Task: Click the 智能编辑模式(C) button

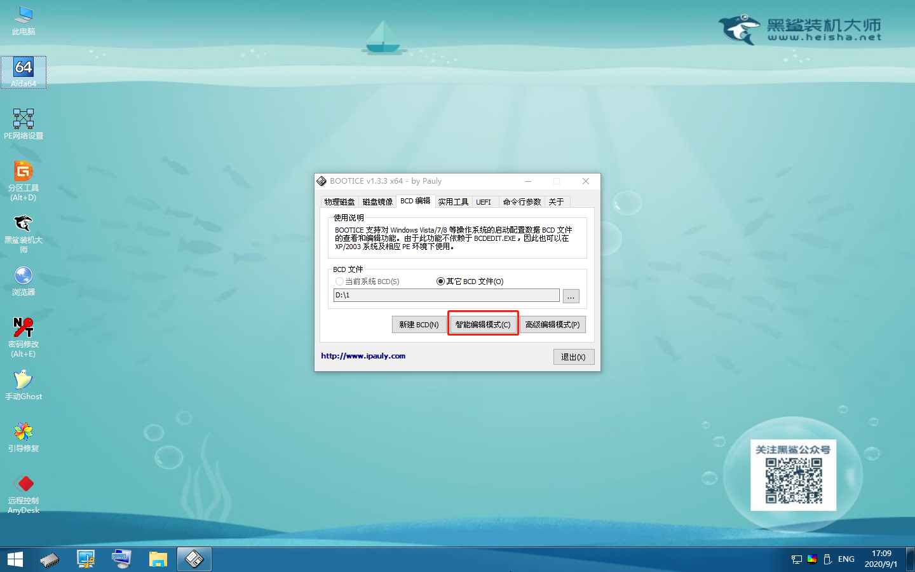Action: click(483, 325)
